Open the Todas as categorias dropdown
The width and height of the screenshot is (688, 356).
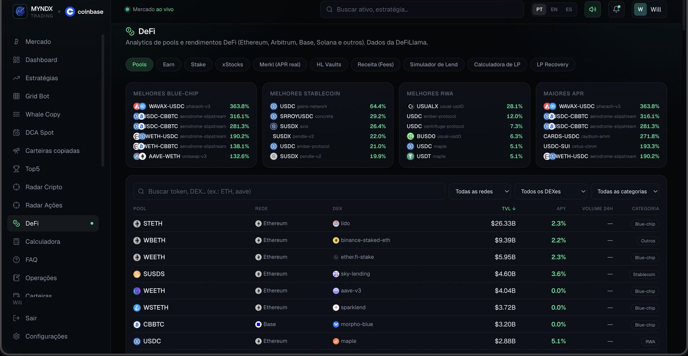coord(625,192)
